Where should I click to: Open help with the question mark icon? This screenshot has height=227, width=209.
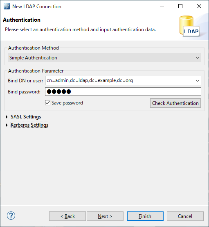[11, 216]
